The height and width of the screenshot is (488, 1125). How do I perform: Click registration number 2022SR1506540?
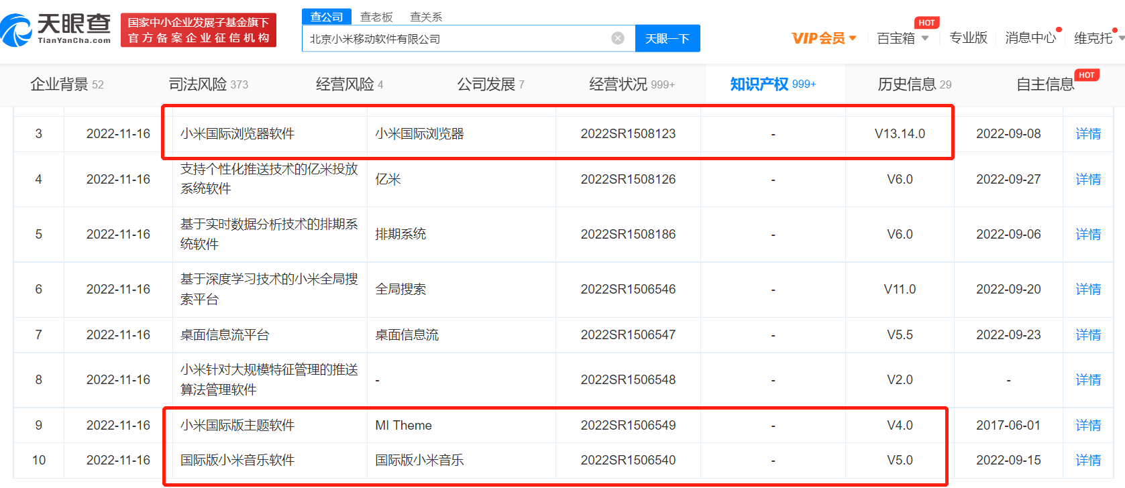coord(628,460)
